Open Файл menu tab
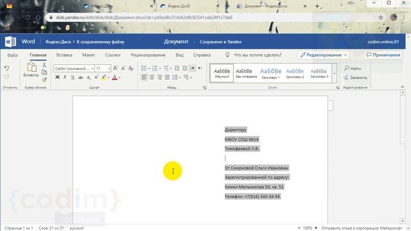The height and width of the screenshot is (231, 411). click(13, 55)
